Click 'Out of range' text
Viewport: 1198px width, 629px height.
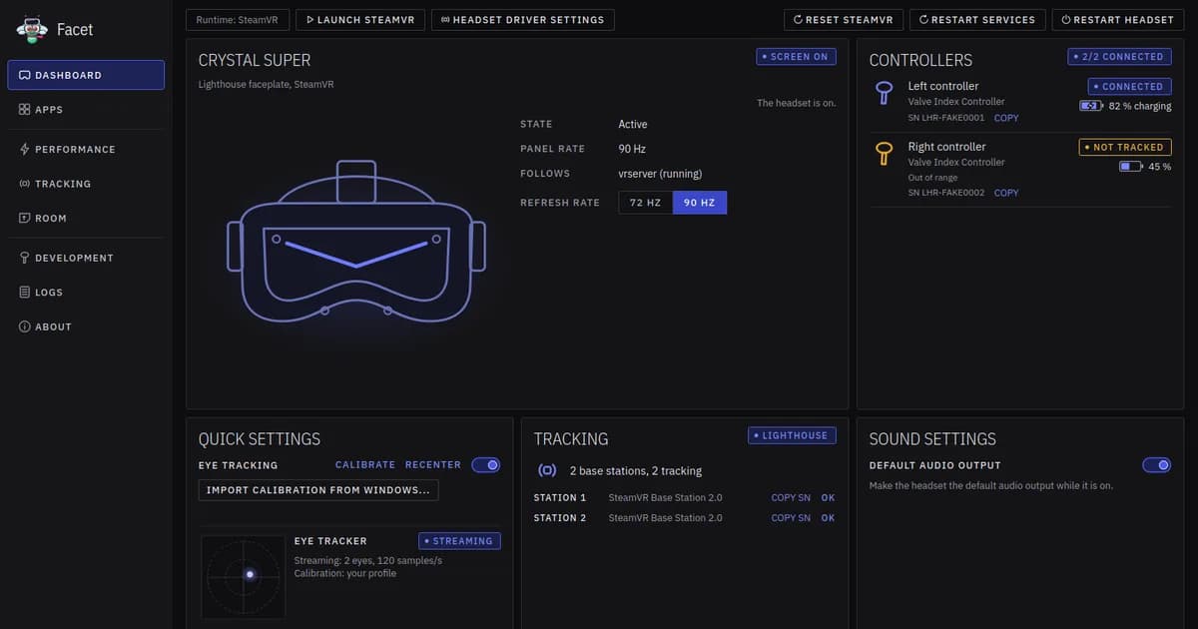[932, 178]
